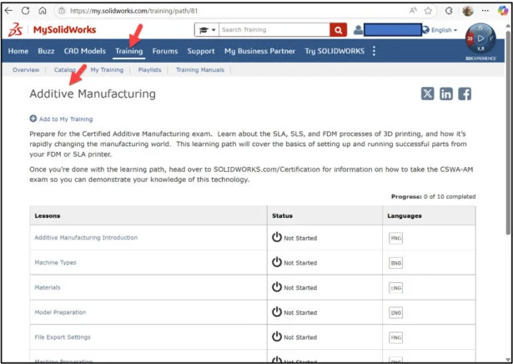Share the page on Facebook
The width and height of the screenshot is (513, 364).
[x=465, y=94]
